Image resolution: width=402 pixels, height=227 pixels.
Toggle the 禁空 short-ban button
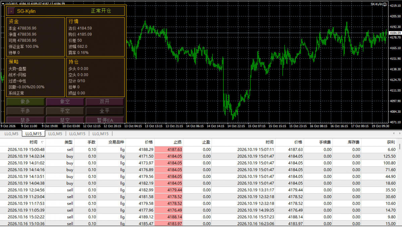[65, 120]
